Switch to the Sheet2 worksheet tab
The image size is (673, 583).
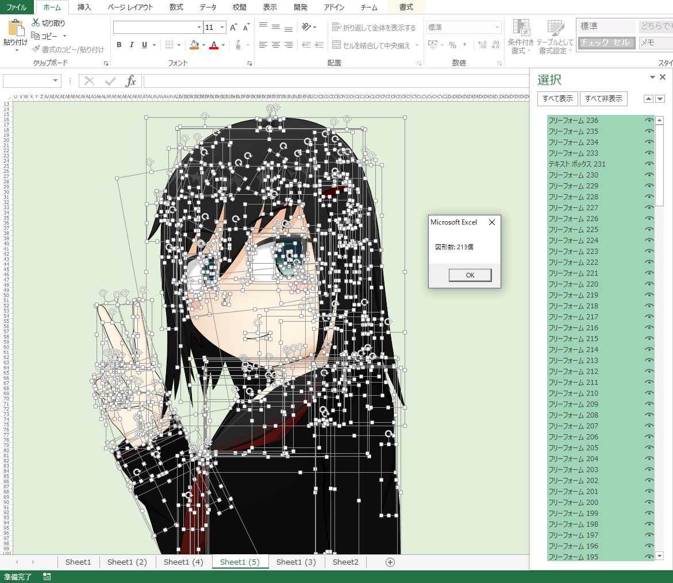pyautogui.click(x=345, y=562)
